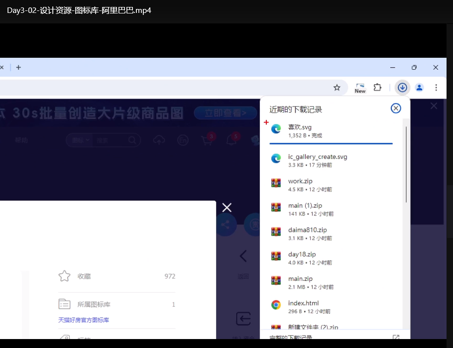453x348 pixels.
Task: Open day18.zip download entry
Action: coord(331,258)
